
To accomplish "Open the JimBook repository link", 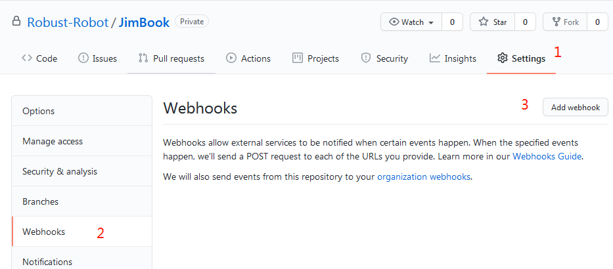I will pyautogui.click(x=144, y=22).
